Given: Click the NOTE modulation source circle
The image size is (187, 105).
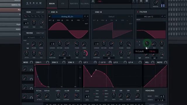Looking at the screenshot, I should point(166,62).
